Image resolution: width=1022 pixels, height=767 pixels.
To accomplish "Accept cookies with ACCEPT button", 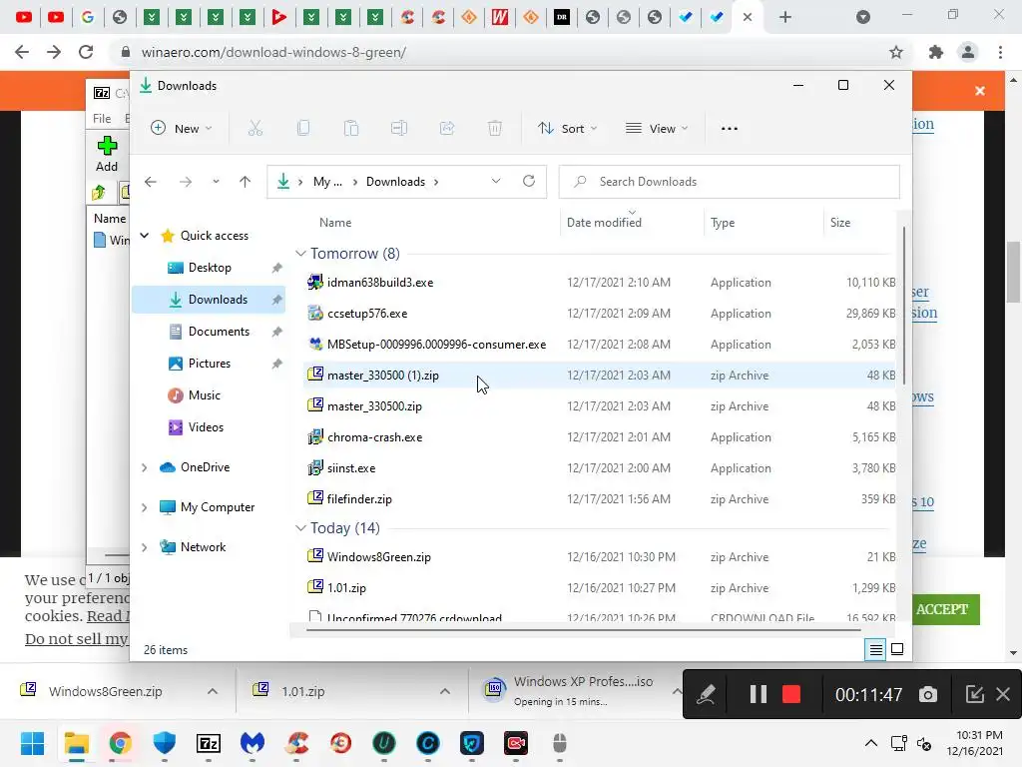I will point(942,609).
